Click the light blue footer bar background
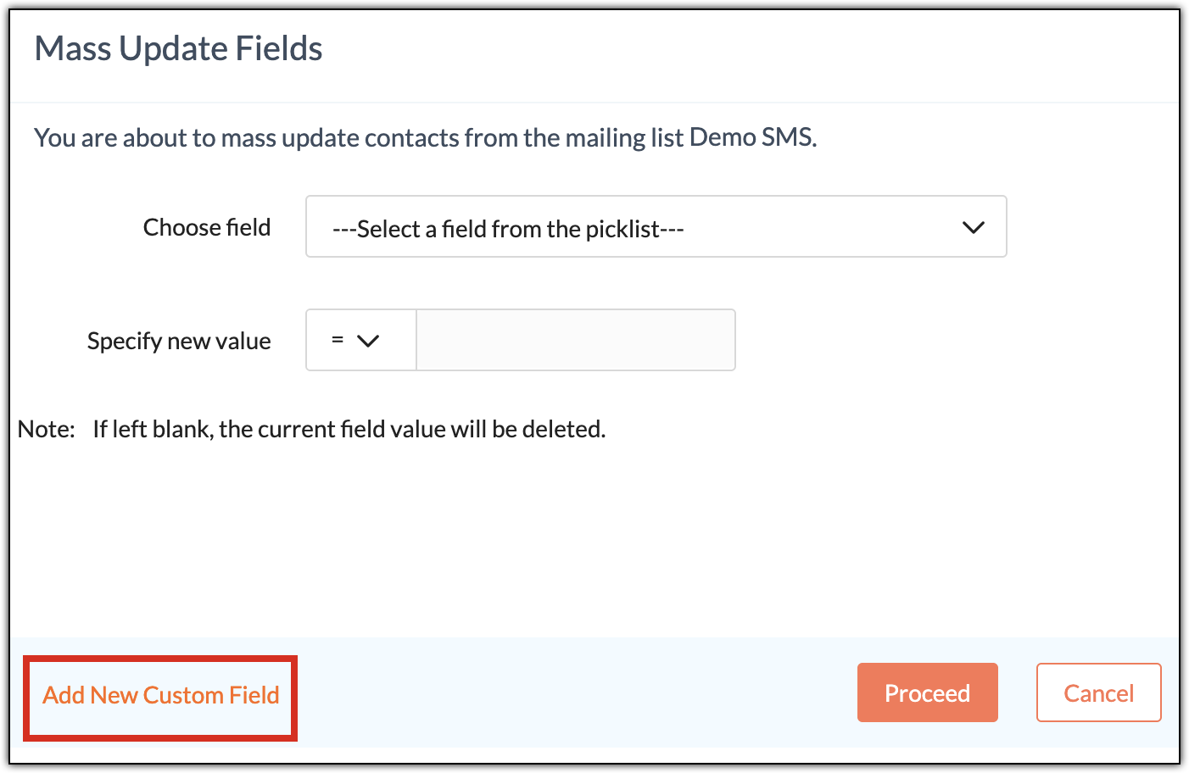1189x773 pixels. point(577,692)
